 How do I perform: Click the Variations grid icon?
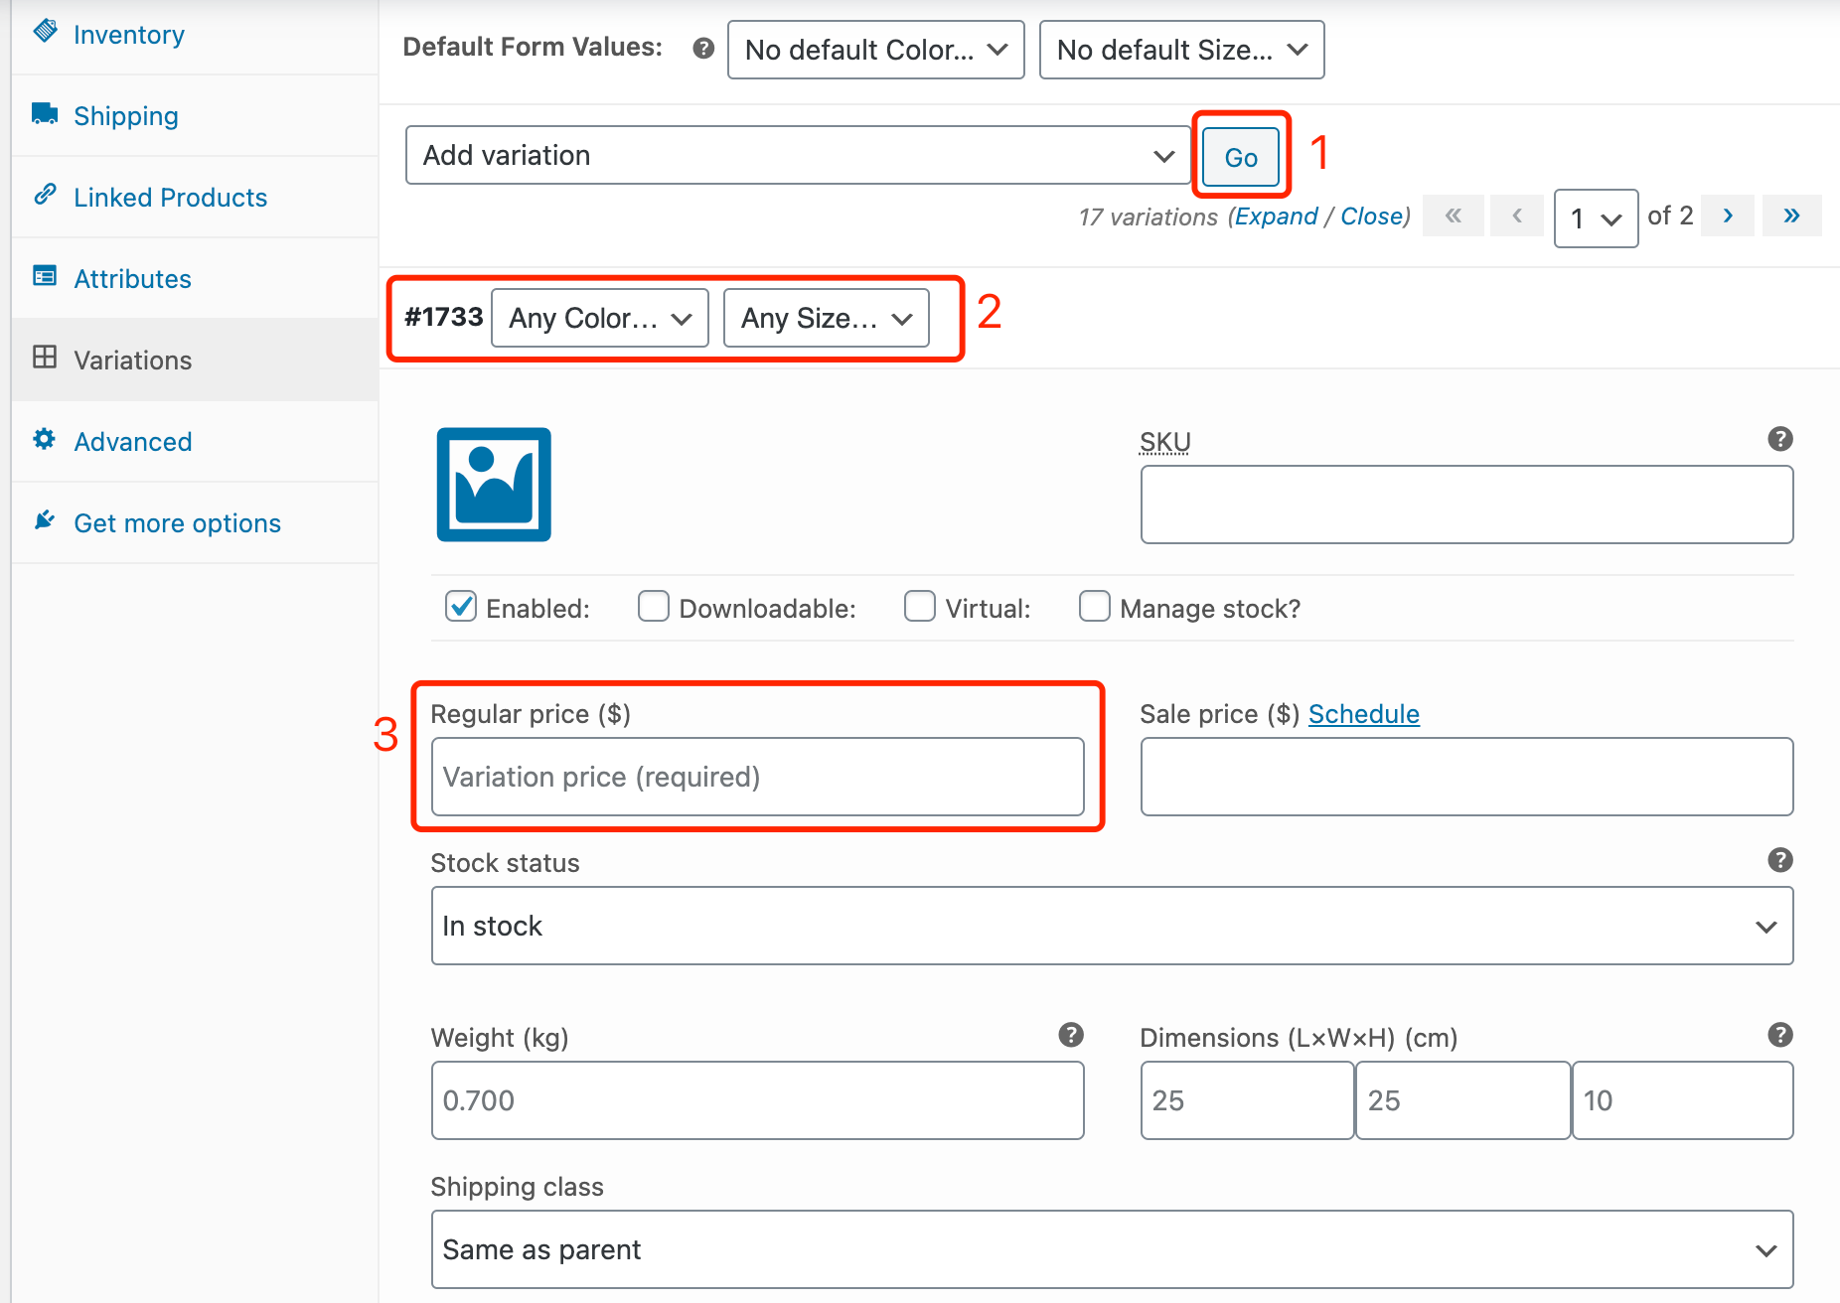pyautogui.click(x=45, y=358)
